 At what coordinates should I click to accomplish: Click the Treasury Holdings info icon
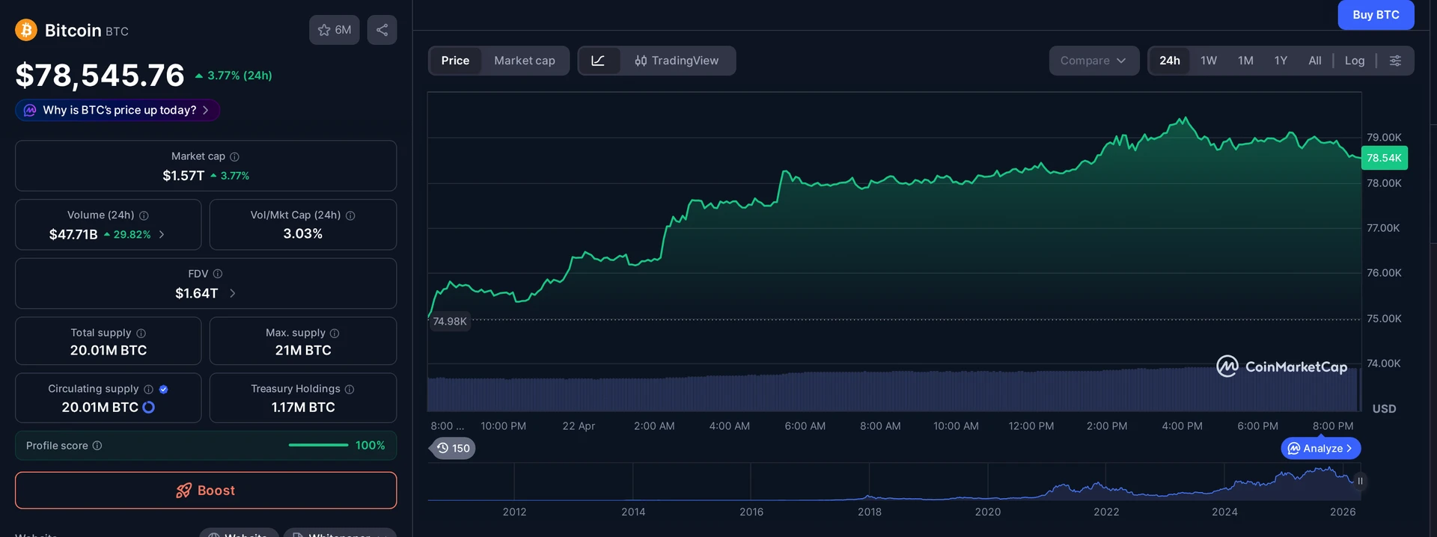tap(350, 389)
